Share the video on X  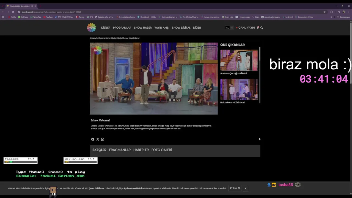click(x=98, y=139)
